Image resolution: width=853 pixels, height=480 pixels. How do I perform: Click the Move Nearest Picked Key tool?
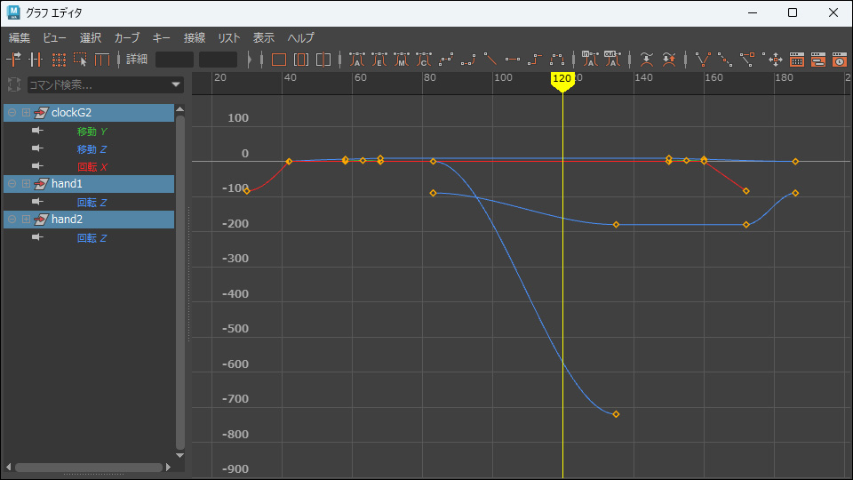pos(14,60)
